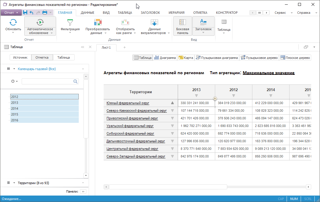Click the Visualizer data (Данные визуализаторов) icon

click(154, 22)
